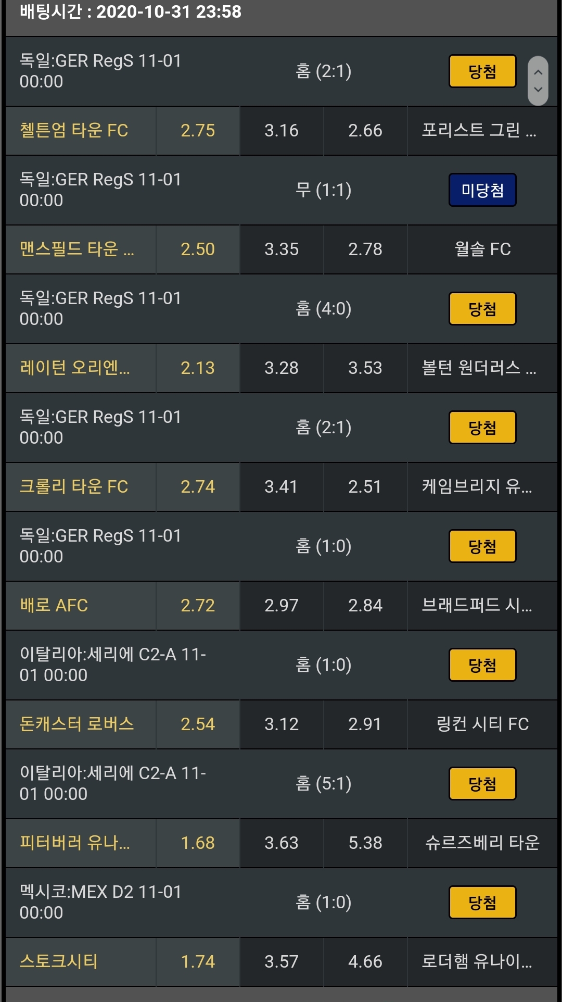Select 월솔 FC away team

point(482,249)
